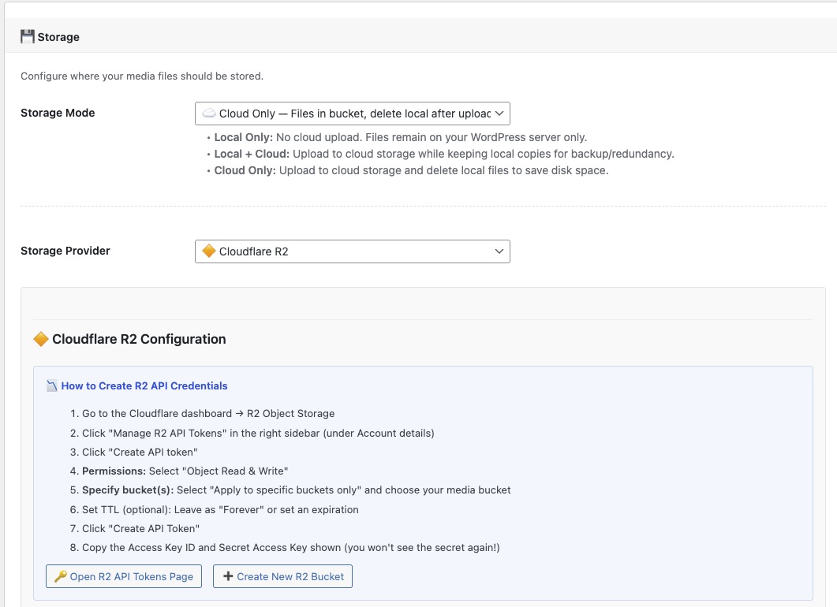This screenshot has width=837, height=607.
Task: Click the Storage Mode field label
Action: point(57,113)
